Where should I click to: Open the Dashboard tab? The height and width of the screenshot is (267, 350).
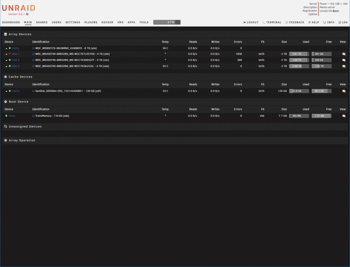(x=11, y=22)
